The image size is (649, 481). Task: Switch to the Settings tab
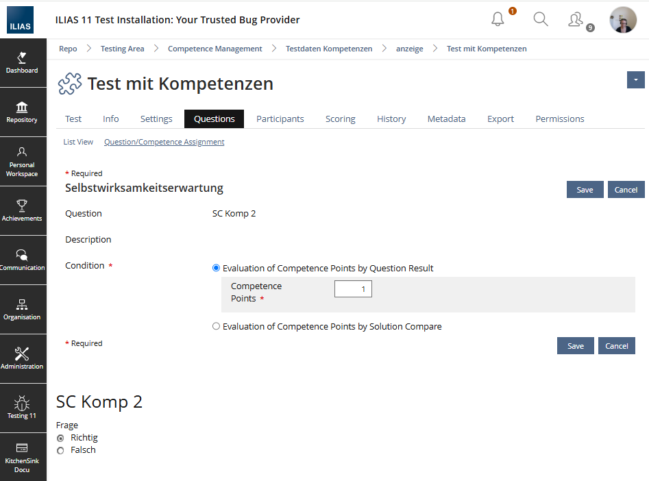(156, 119)
